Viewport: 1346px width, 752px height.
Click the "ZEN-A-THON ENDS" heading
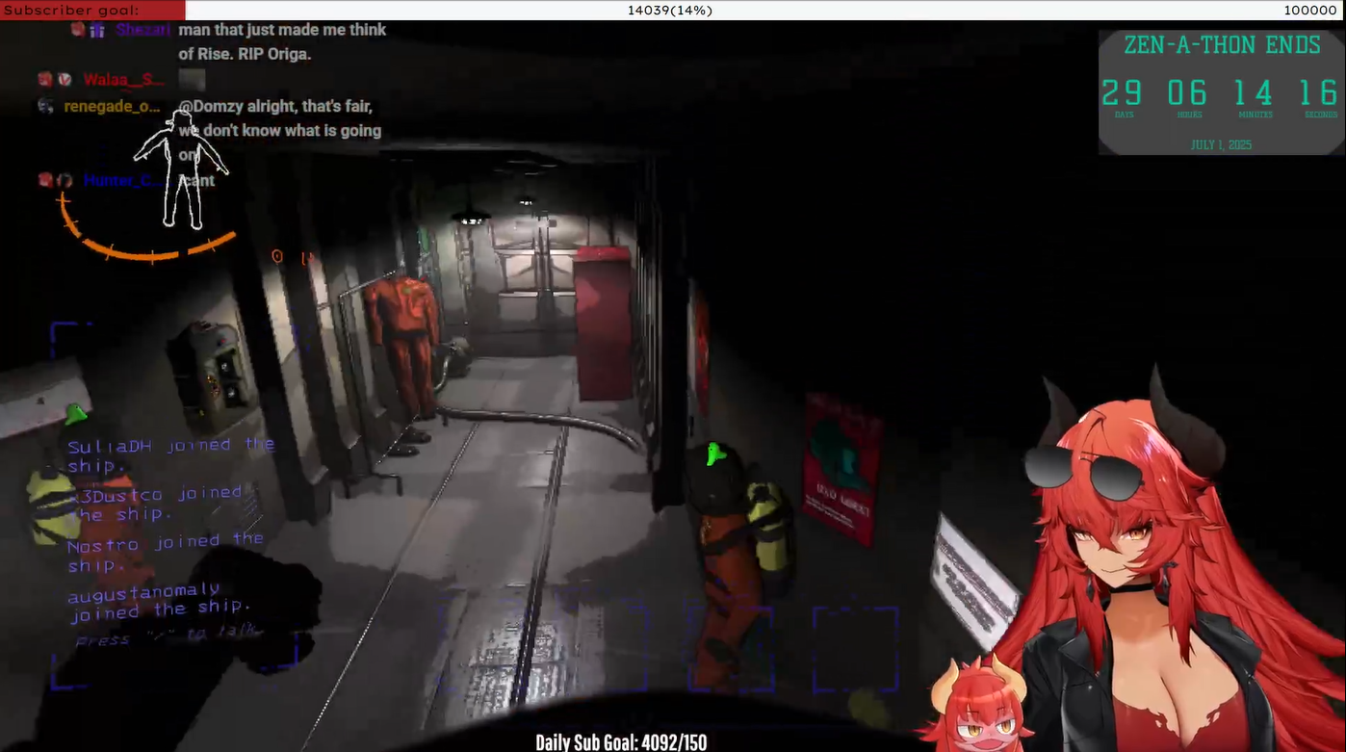pos(1222,45)
